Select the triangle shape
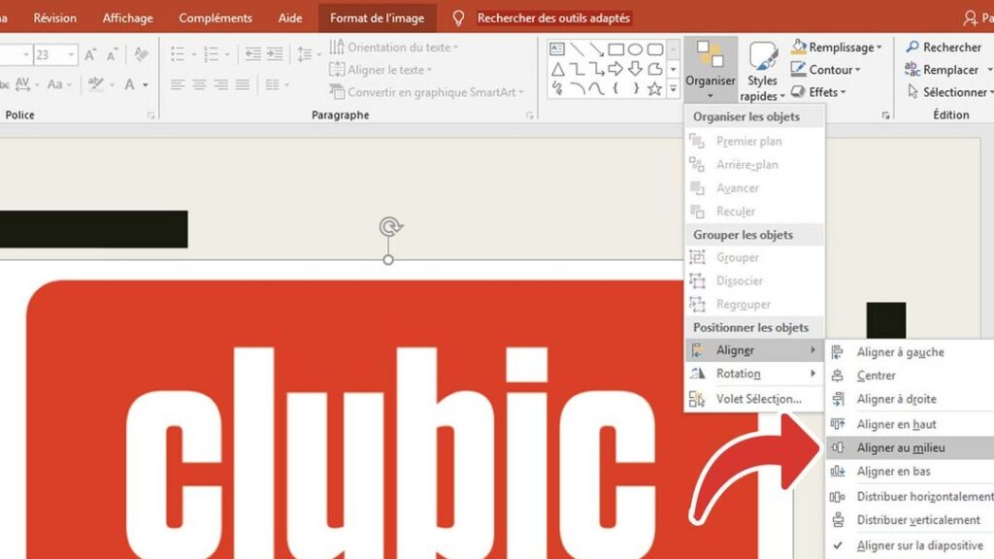Image resolution: width=994 pixels, height=559 pixels. (557, 69)
